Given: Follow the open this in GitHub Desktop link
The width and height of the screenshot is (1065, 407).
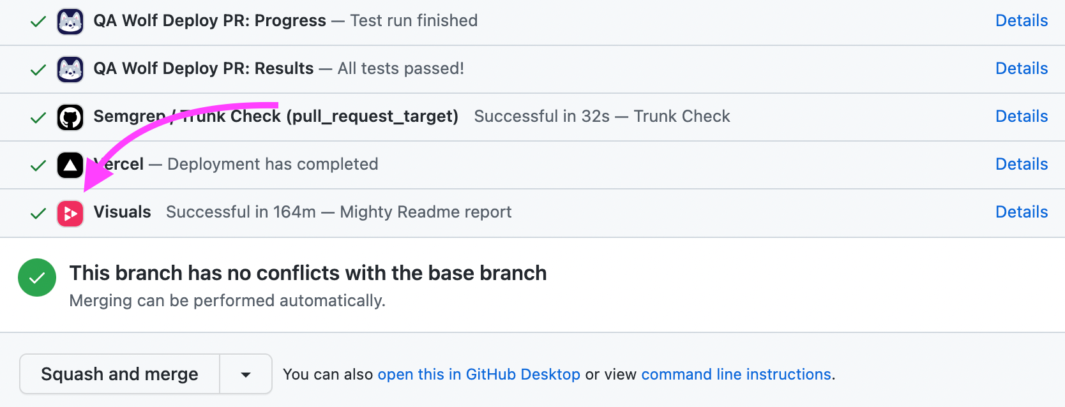Looking at the screenshot, I should [479, 374].
